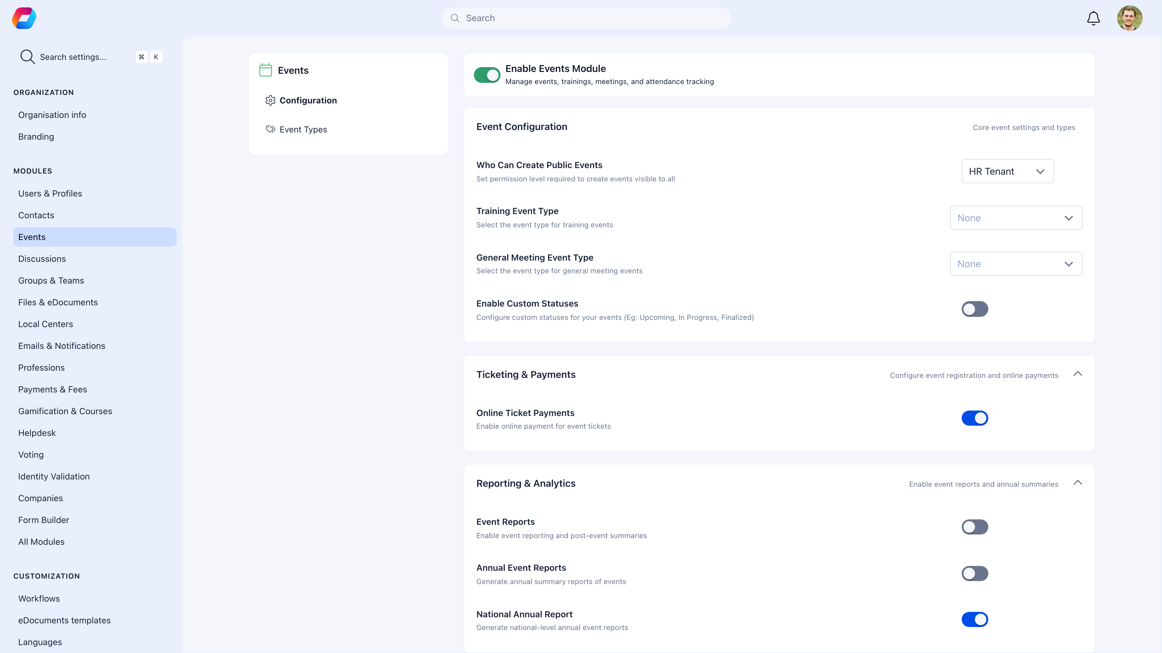
Task: Open Emails & Notifications settings
Action: pyautogui.click(x=62, y=346)
